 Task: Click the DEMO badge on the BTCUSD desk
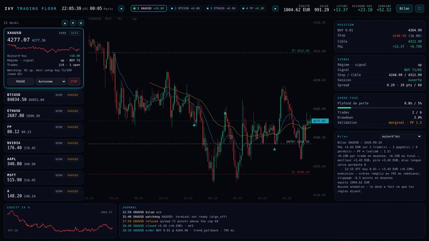coord(59,95)
